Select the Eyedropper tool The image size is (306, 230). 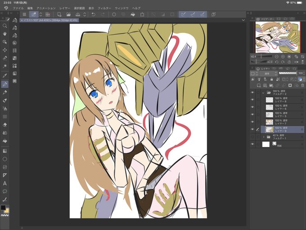[5, 75]
